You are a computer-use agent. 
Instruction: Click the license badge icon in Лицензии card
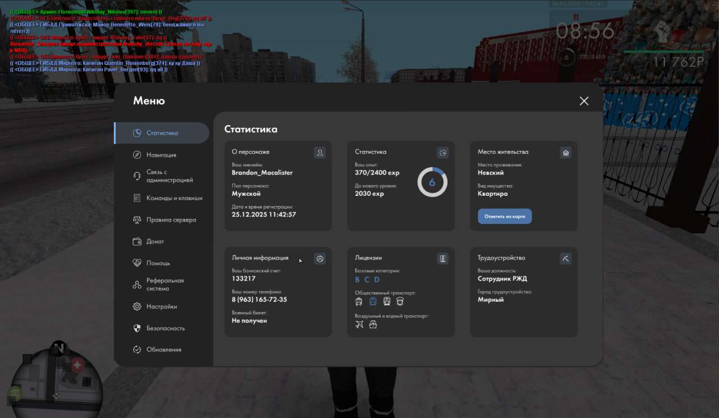coord(443,259)
